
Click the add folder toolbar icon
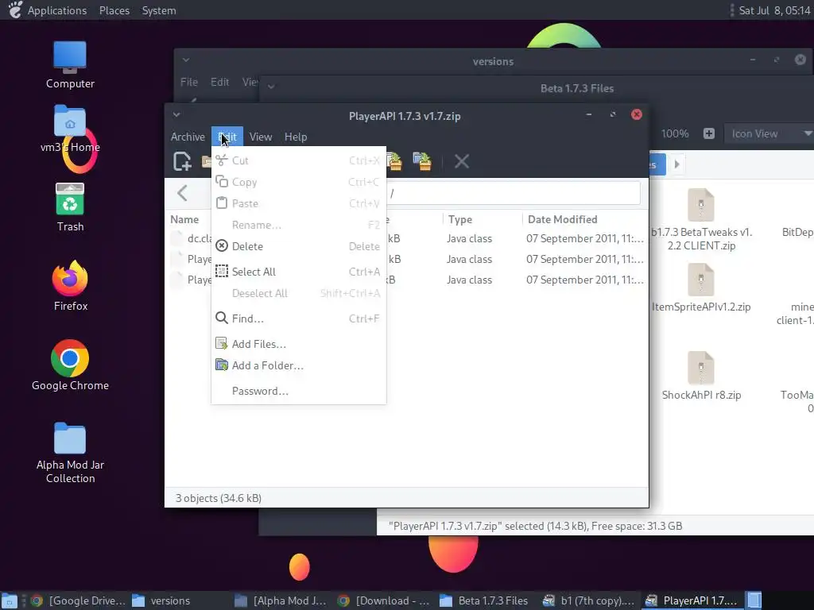coord(422,161)
